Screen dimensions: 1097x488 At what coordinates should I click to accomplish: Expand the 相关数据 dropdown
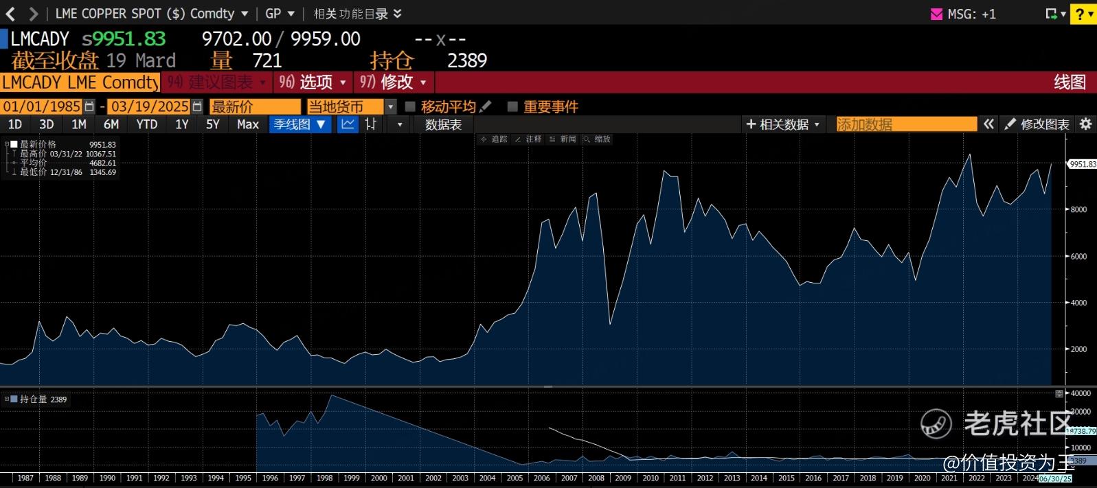pos(783,124)
